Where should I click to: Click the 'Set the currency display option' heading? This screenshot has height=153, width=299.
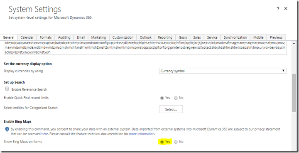pos(28,64)
